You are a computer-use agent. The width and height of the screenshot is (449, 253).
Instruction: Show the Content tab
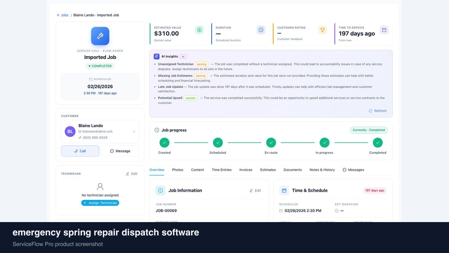pyautogui.click(x=197, y=170)
